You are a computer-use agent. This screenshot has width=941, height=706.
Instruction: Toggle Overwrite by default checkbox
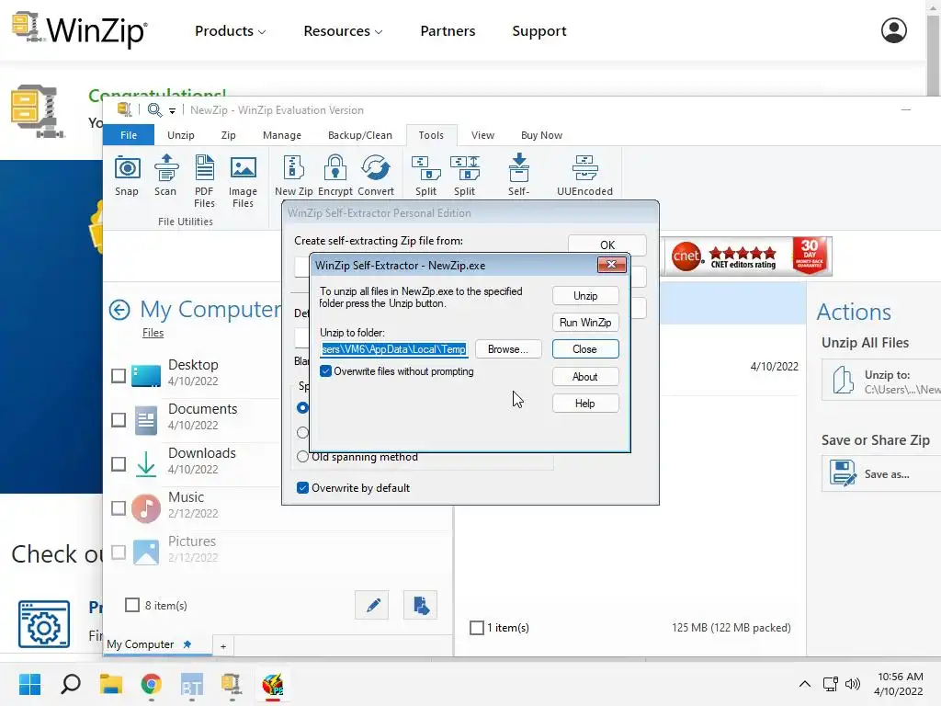coord(303,487)
